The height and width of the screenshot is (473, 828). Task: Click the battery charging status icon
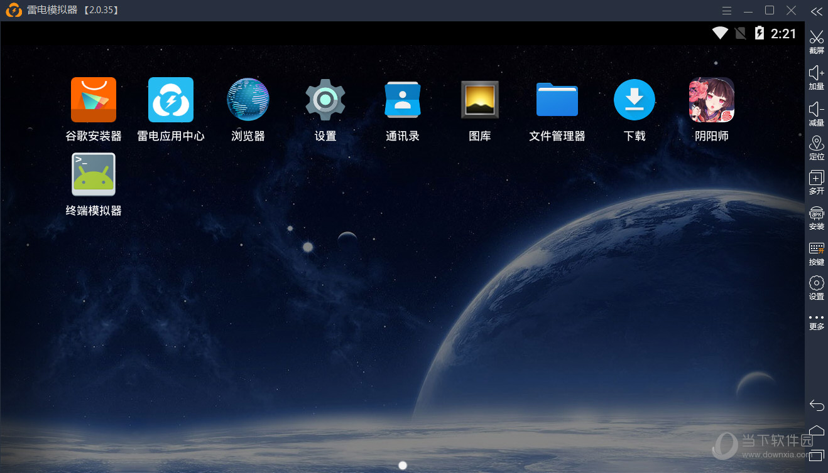coord(760,33)
